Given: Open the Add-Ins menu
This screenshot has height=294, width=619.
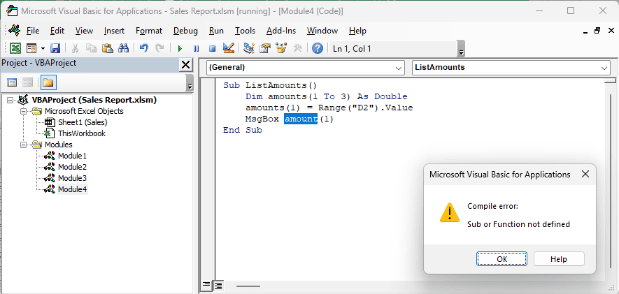Looking at the screenshot, I should [281, 31].
